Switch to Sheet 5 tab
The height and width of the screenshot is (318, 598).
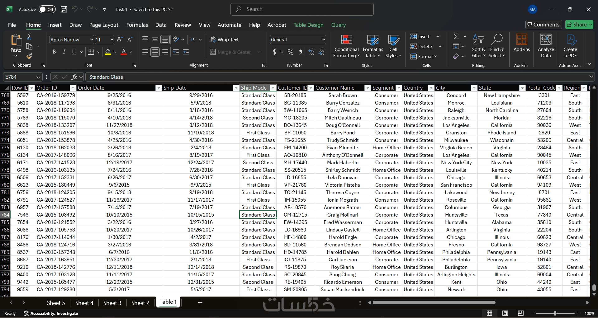56,303
